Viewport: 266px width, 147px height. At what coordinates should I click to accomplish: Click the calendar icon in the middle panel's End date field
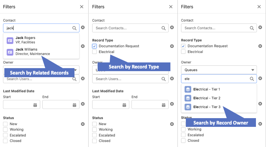tap(164, 105)
